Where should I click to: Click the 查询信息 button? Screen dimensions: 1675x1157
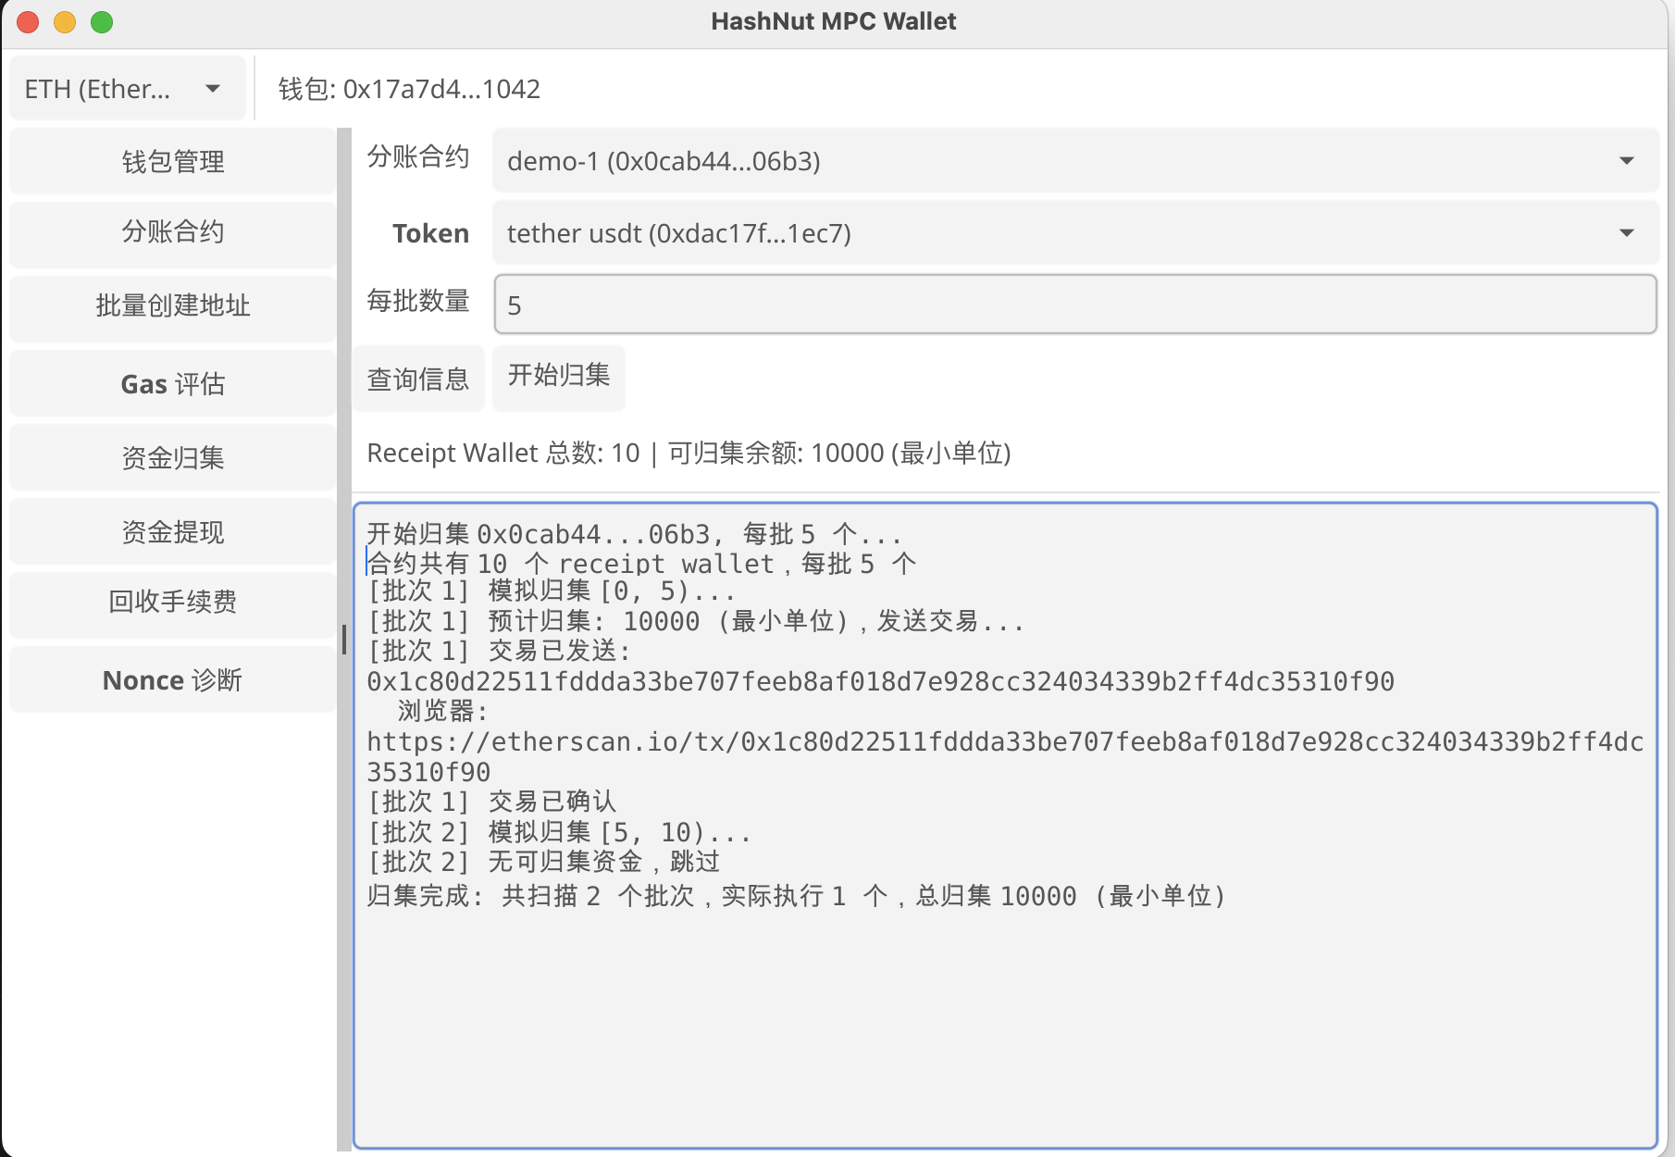click(418, 379)
